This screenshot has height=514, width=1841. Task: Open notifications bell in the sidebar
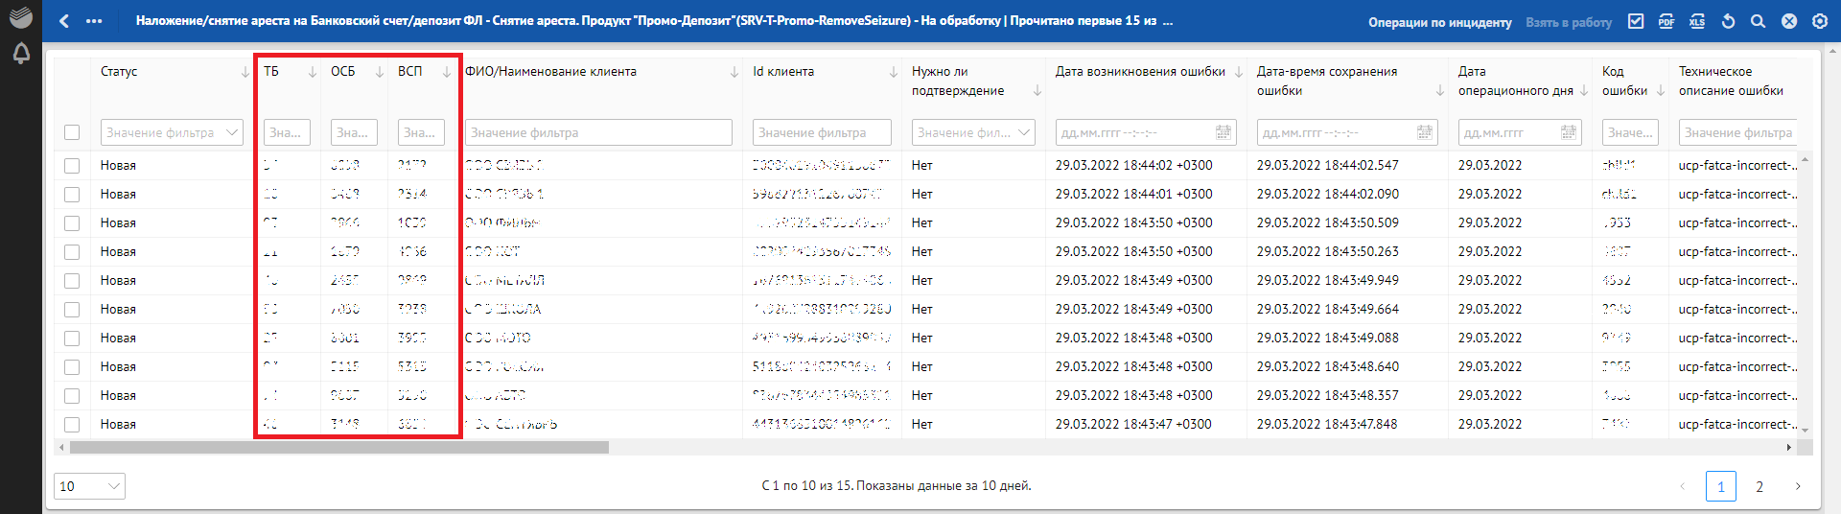point(21,54)
